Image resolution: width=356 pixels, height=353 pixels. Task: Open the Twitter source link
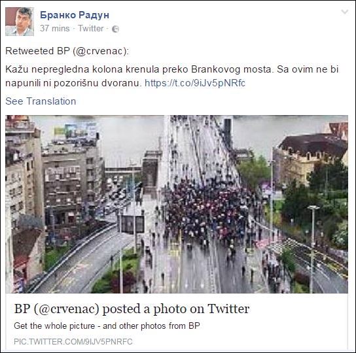(x=91, y=28)
